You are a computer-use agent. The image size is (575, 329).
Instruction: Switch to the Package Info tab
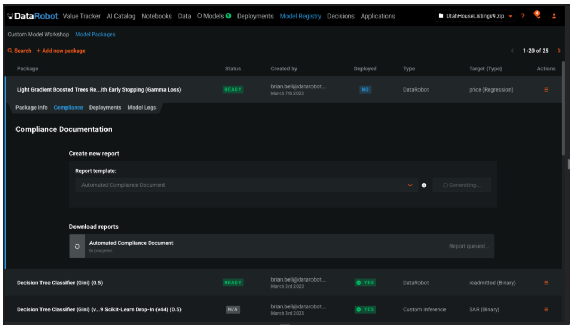tap(31, 108)
